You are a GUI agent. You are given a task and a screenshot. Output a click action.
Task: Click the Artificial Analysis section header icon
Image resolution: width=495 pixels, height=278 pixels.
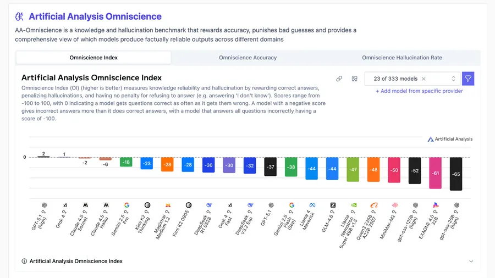(20, 17)
